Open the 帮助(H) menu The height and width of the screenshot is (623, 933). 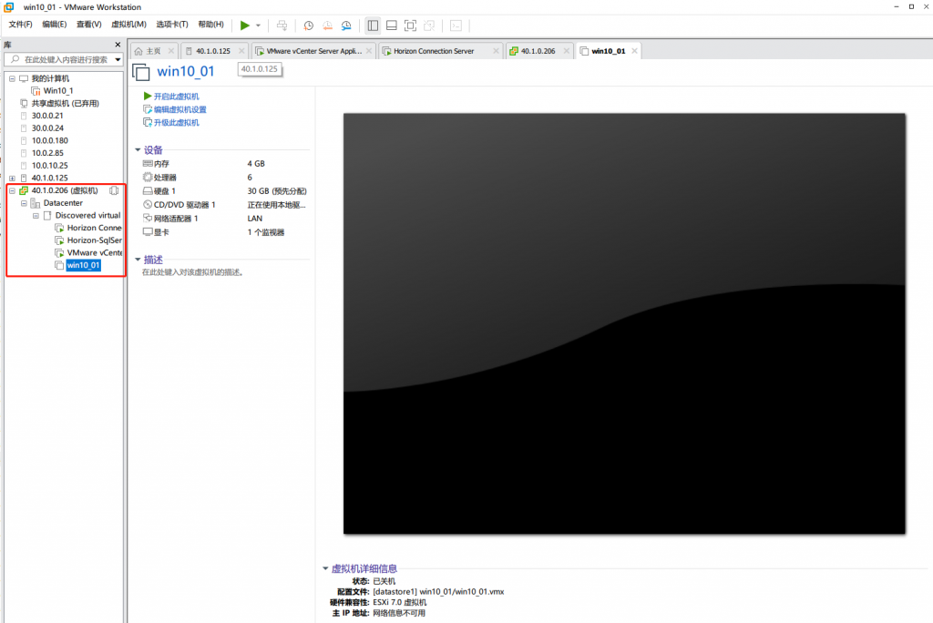(x=210, y=25)
